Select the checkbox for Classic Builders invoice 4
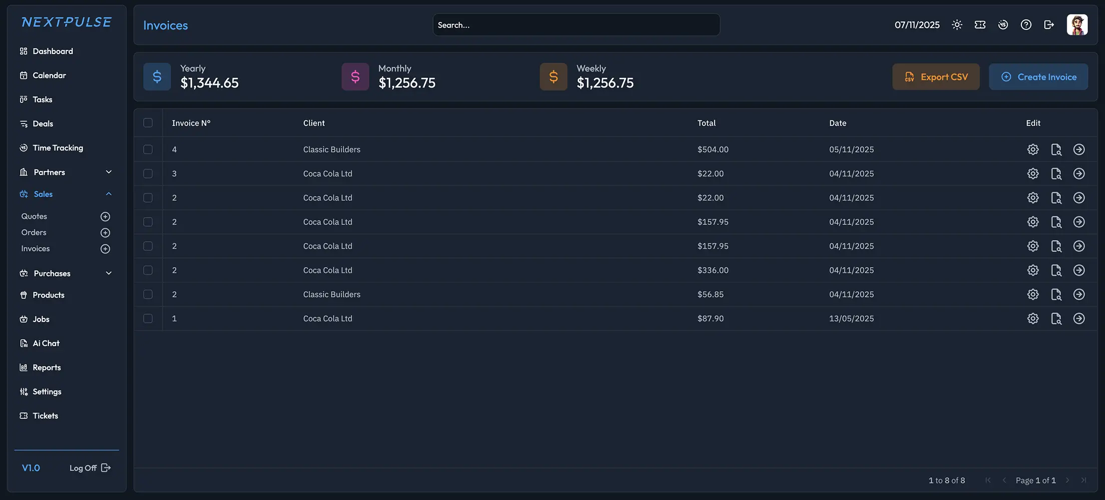The height and width of the screenshot is (500, 1105). 148,149
